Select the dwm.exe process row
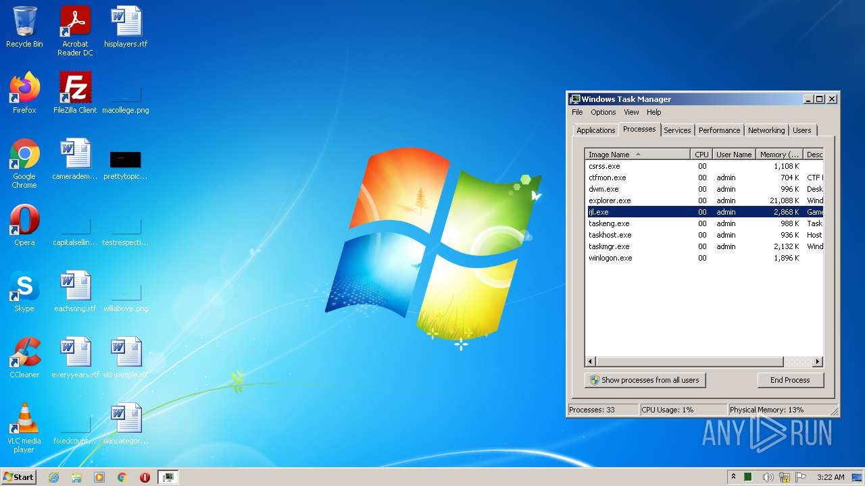The width and height of the screenshot is (865, 486). click(704, 189)
